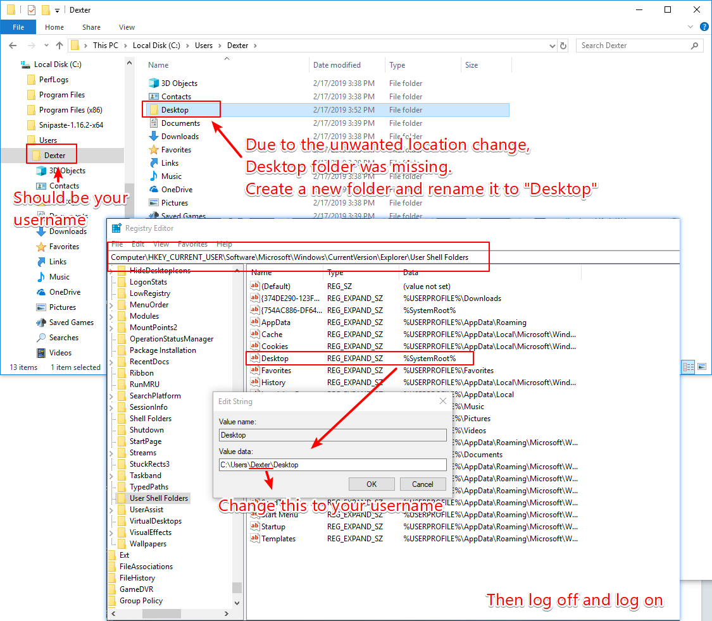Cancel the Edit String dialog
Viewport: 712px width, 621px height.
423,484
